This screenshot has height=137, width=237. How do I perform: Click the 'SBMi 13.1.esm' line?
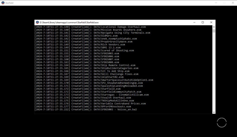coord(78,48)
